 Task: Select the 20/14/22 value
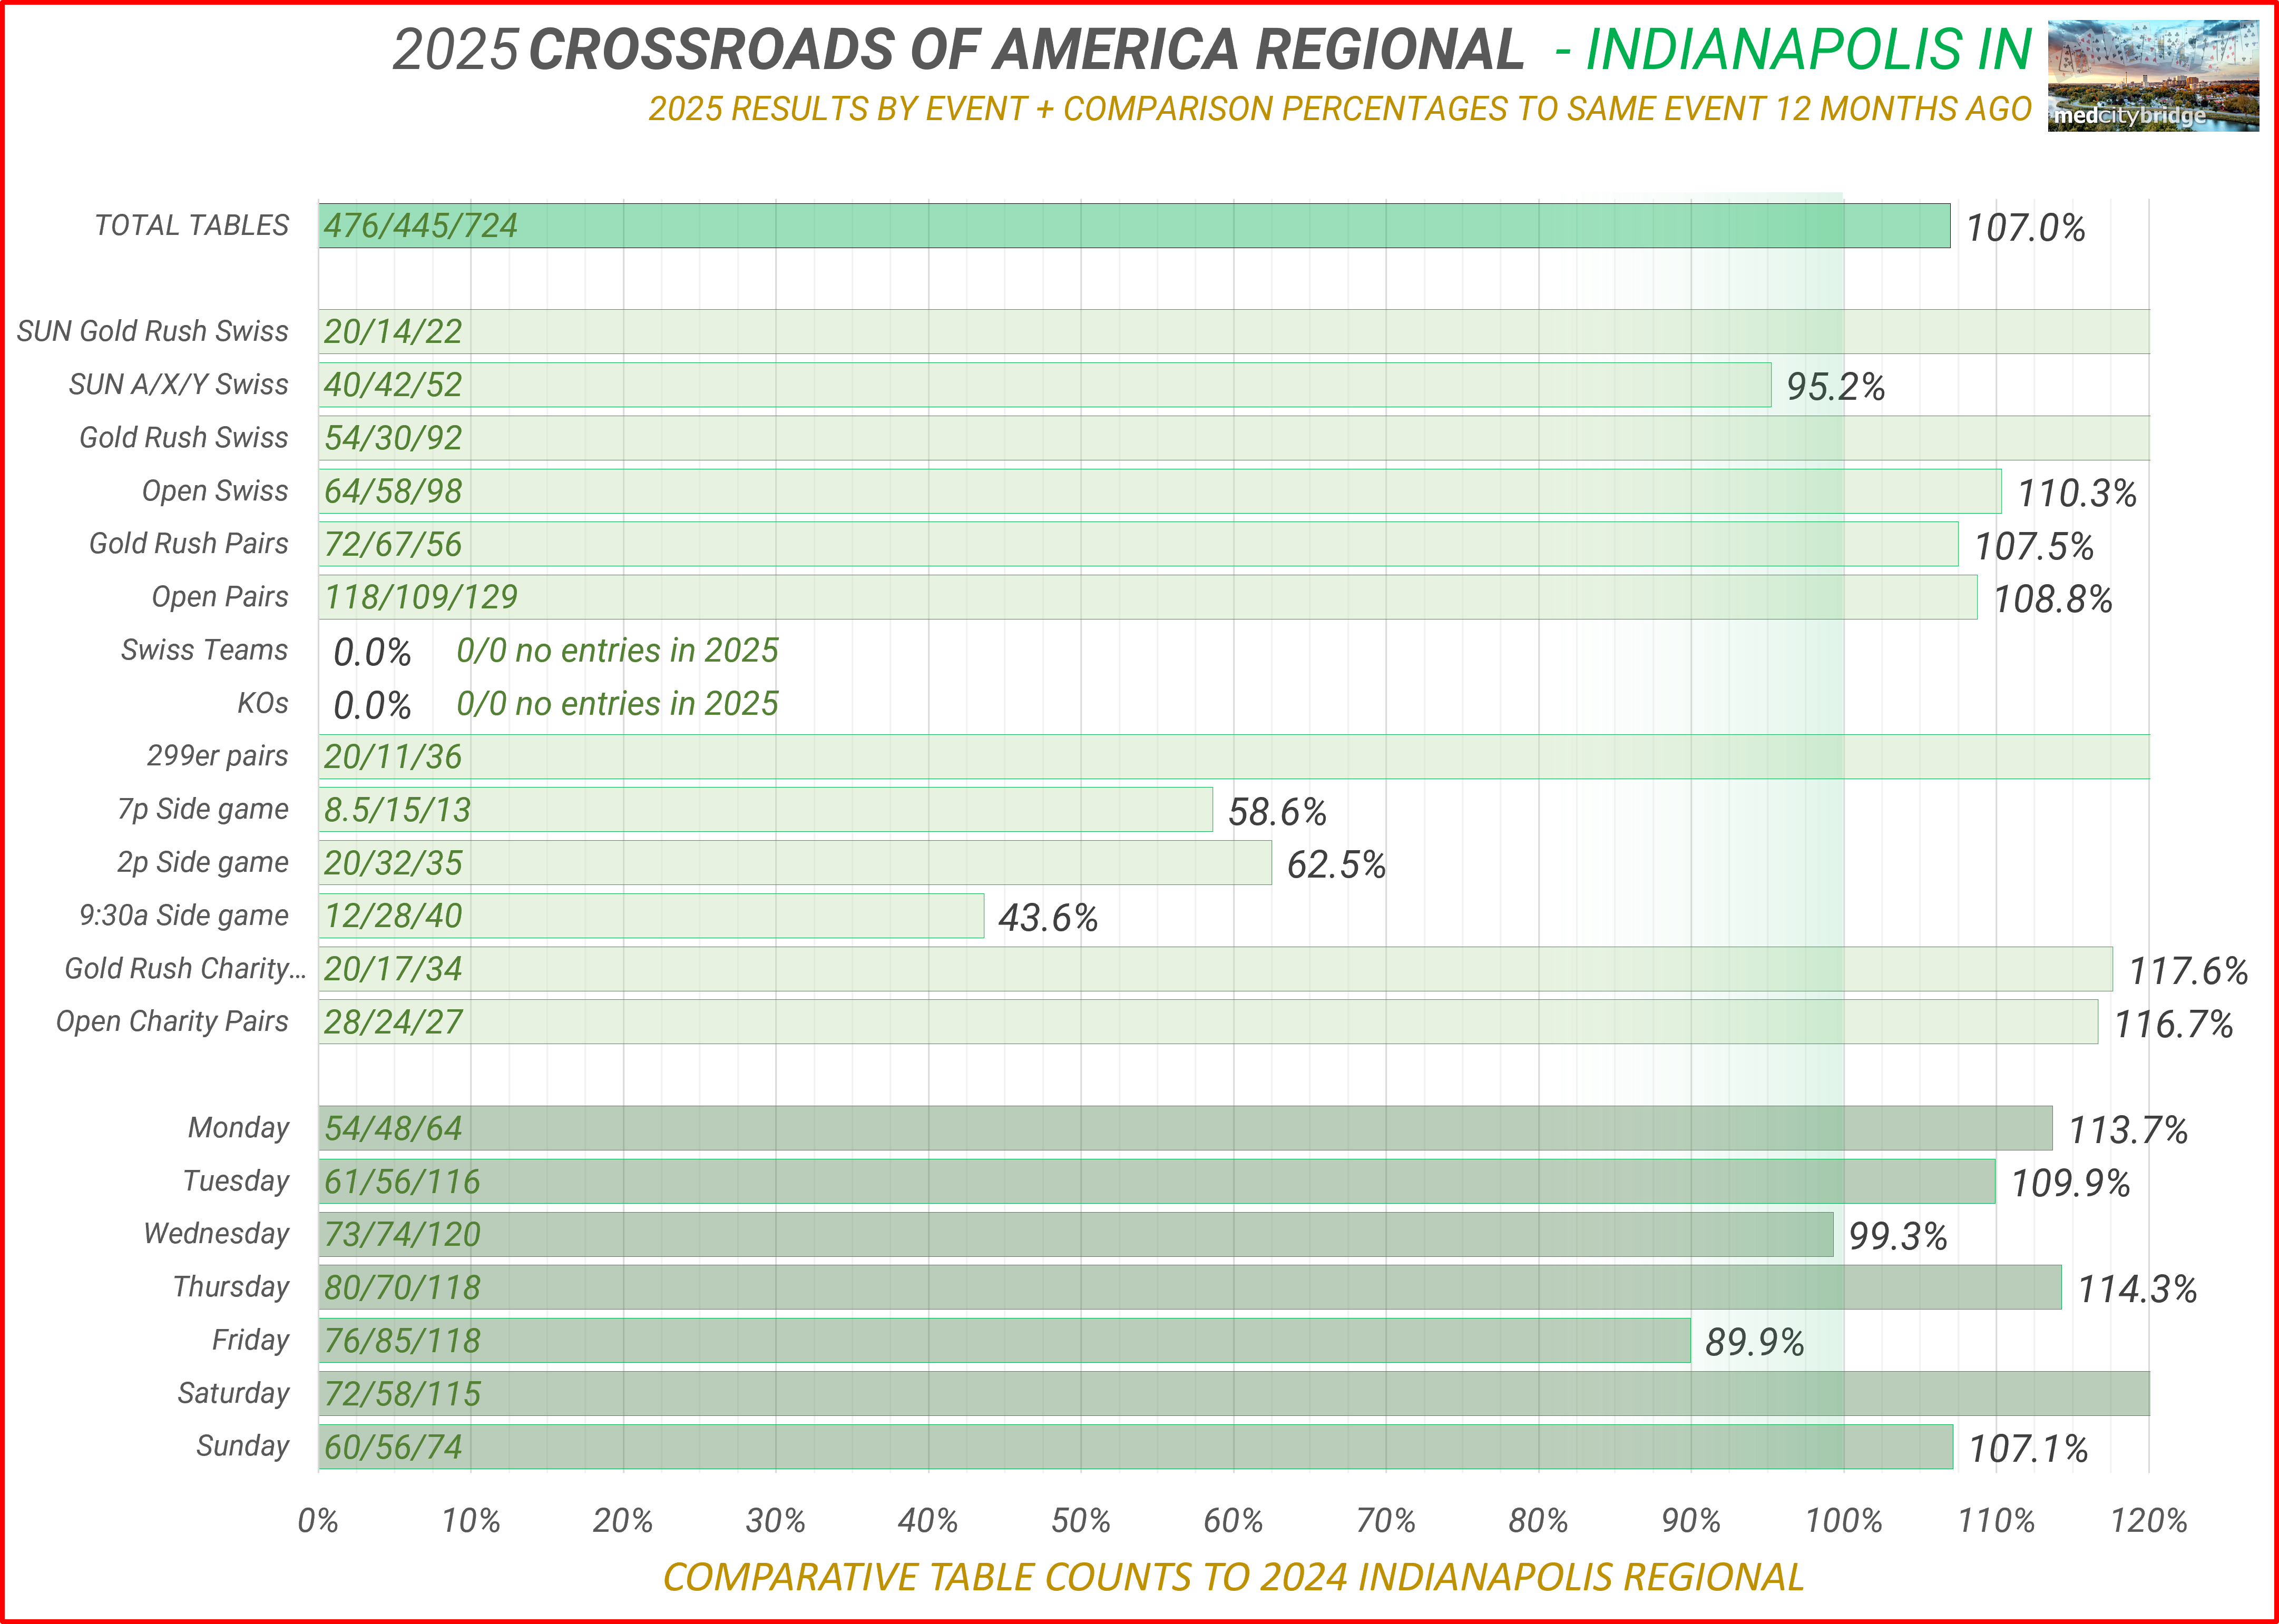tap(393, 332)
